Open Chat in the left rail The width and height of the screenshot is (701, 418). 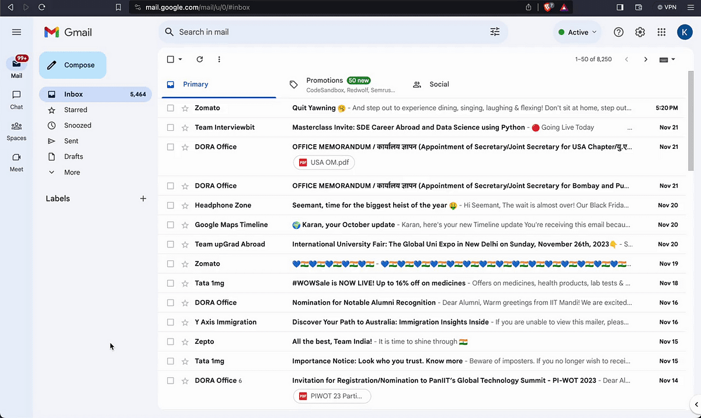[x=16, y=99]
